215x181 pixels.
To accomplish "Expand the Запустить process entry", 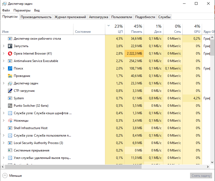I will [4, 46].
